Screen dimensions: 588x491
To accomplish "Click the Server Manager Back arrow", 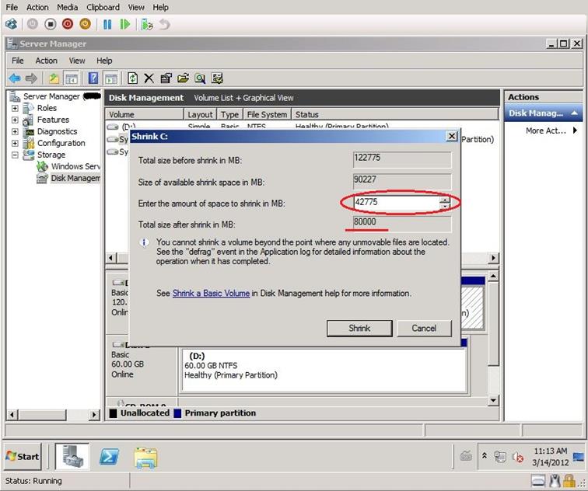I will [14, 78].
